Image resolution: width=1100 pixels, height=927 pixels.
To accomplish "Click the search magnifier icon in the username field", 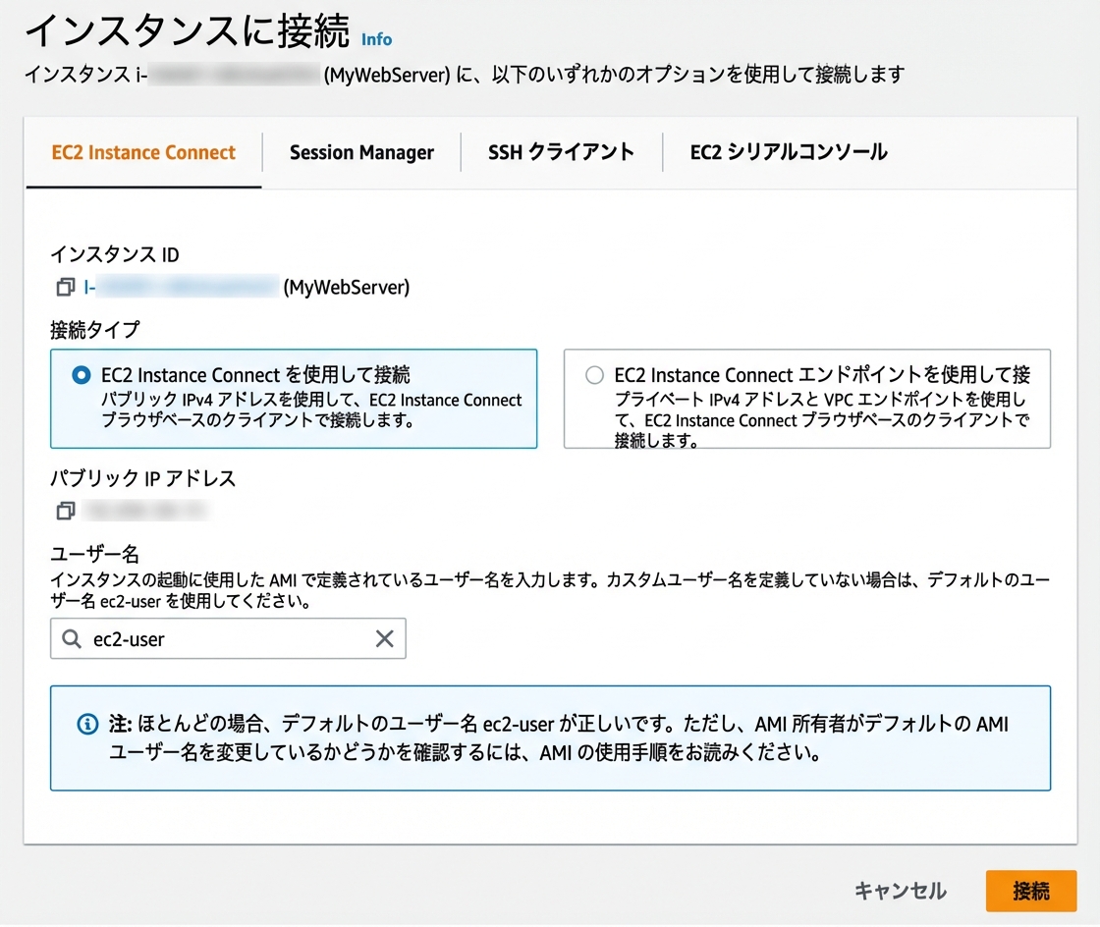I will tap(72, 638).
